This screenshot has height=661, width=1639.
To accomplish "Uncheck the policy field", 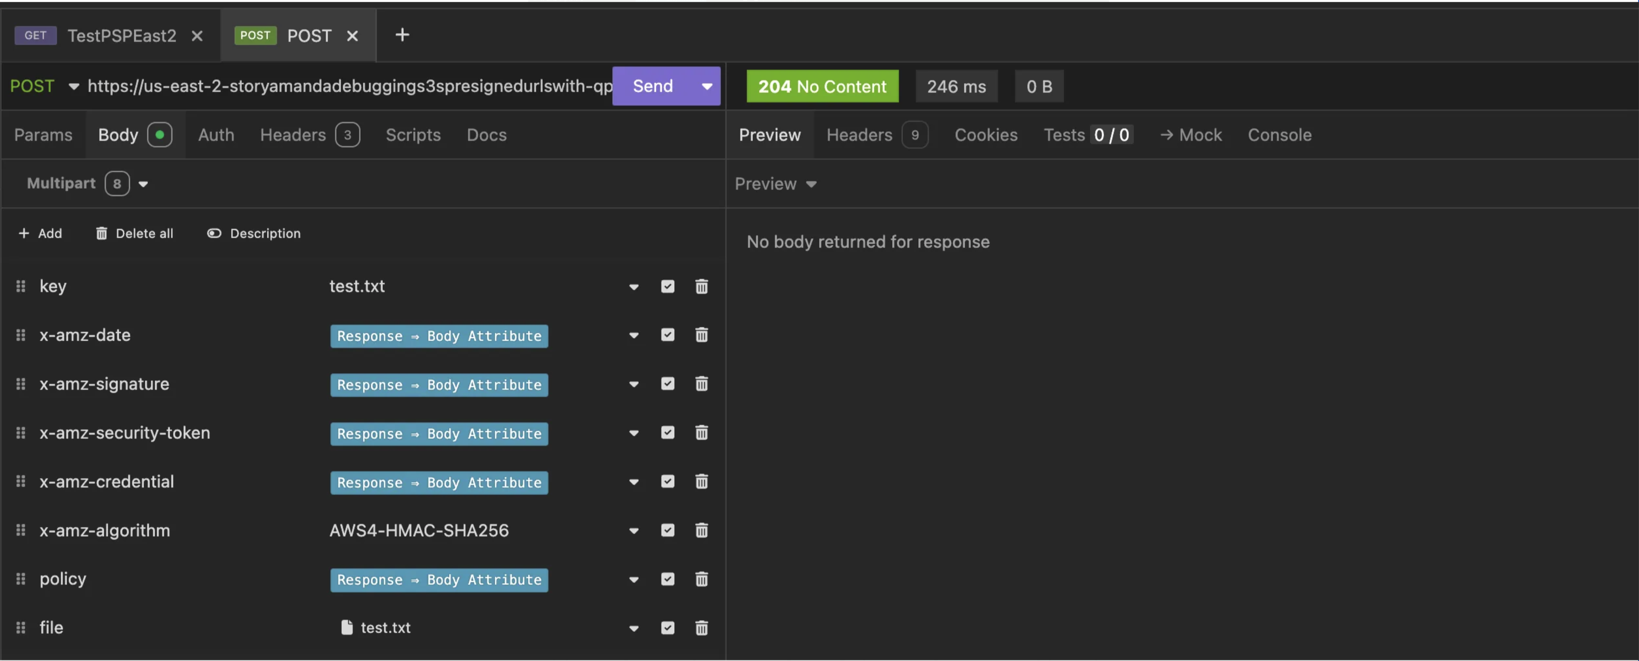I will (667, 579).
